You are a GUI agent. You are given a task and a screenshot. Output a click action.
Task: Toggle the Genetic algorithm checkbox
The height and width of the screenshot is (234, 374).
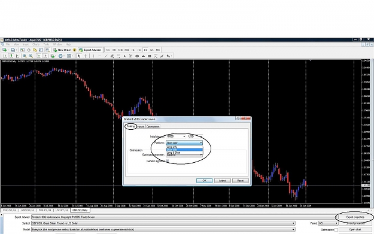tap(168, 161)
